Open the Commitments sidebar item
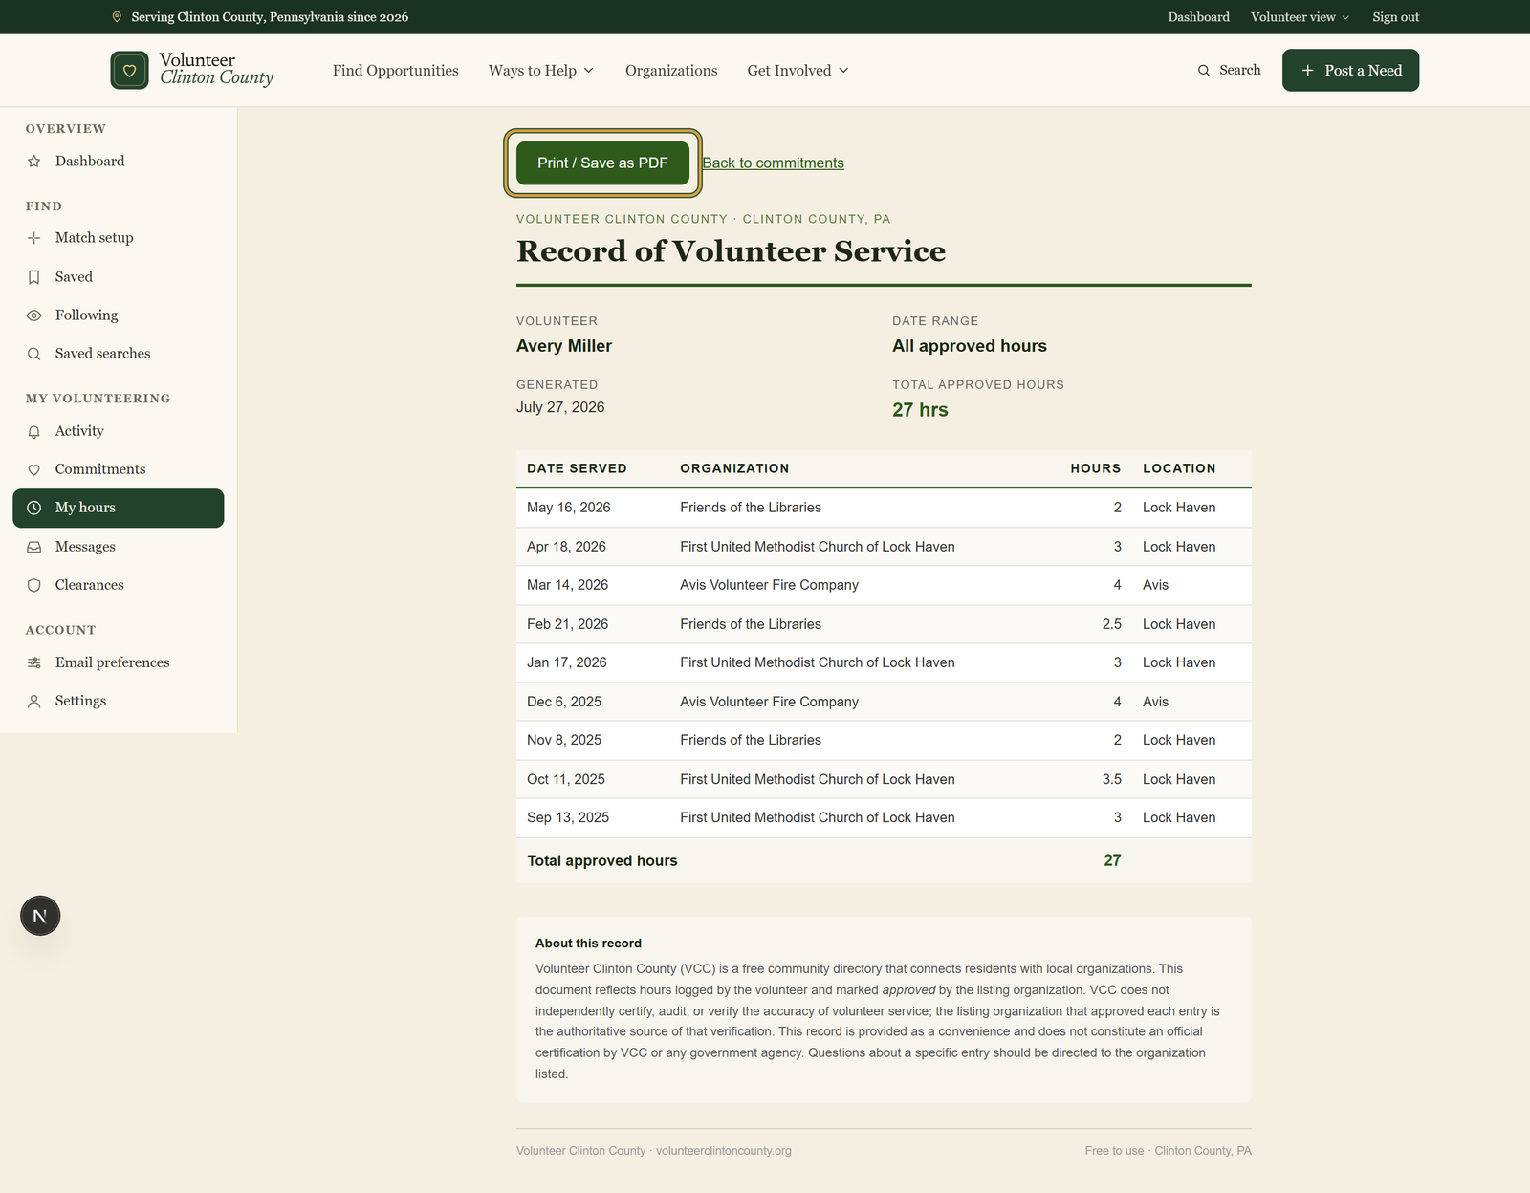Viewport: 1530px width, 1193px height. pyautogui.click(x=119, y=469)
